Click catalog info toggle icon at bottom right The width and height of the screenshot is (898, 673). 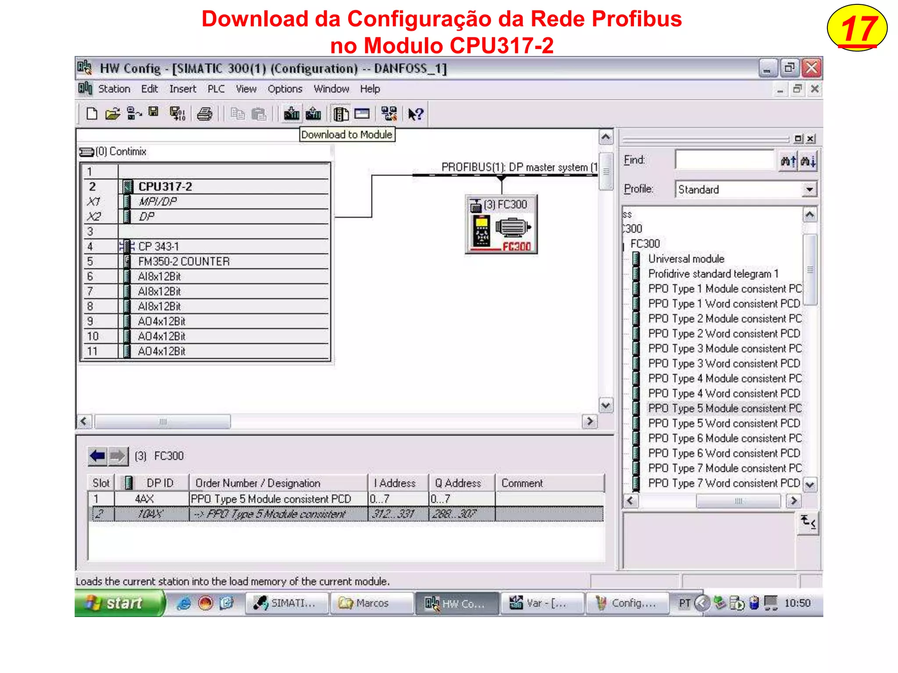point(808,522)
